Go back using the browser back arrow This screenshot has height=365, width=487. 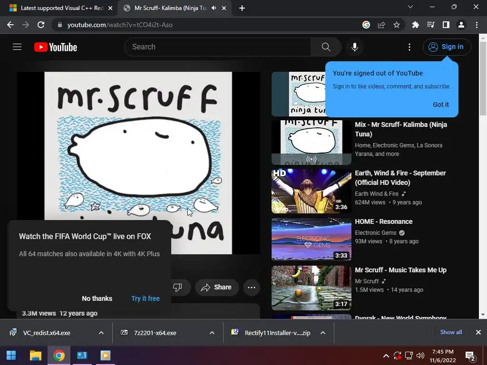[10, 25]
